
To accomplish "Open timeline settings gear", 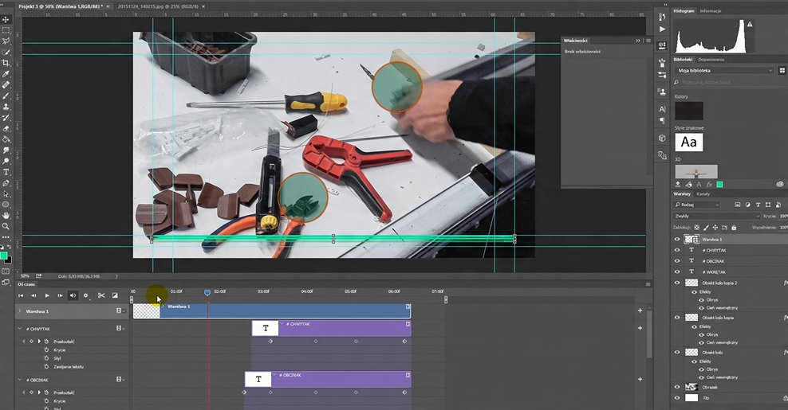I will click(85, 295).
